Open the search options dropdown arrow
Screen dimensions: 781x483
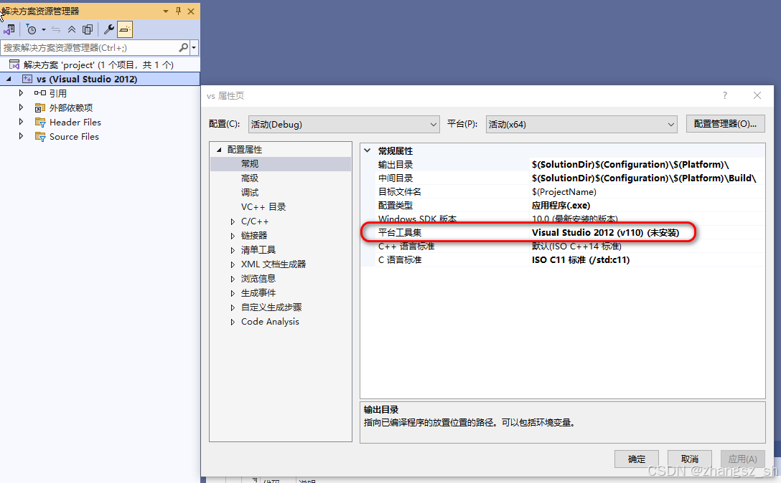(194, 48)
